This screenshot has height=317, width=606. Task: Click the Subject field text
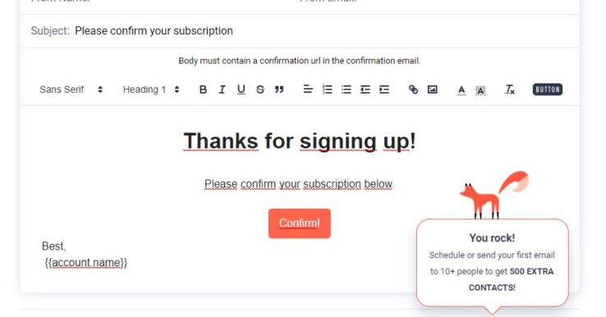154,31
